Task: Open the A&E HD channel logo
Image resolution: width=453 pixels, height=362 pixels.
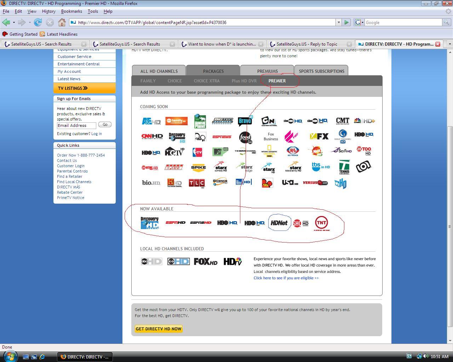Action: click(151, 121)
